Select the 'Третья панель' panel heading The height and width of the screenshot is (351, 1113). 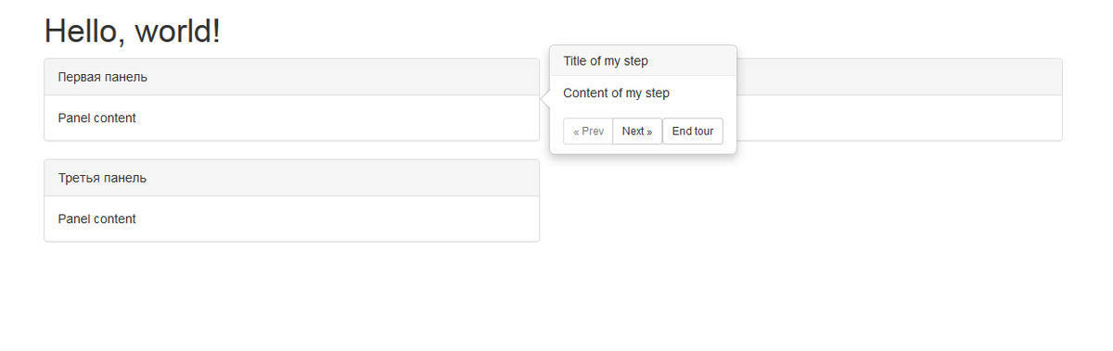tap(291, 178)
